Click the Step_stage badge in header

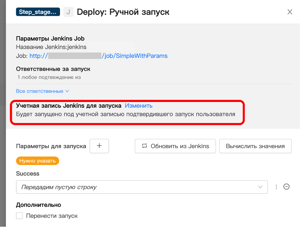pyautogui.click(x=38, y=12)
